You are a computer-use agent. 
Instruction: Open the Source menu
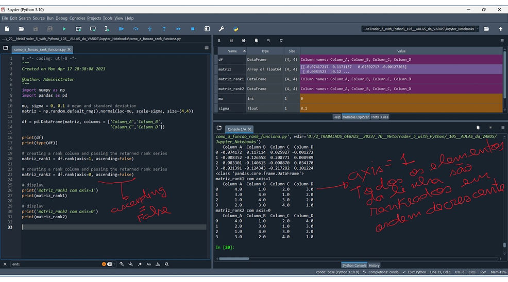(39, 18)
